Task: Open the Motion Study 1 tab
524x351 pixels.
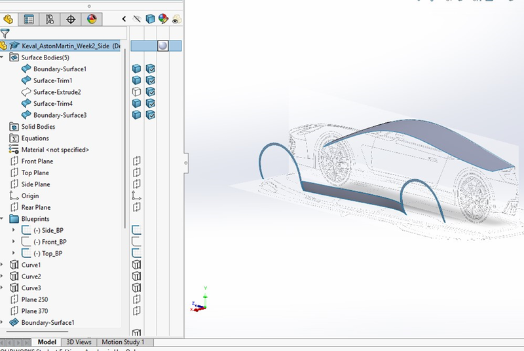Action: 123,342
